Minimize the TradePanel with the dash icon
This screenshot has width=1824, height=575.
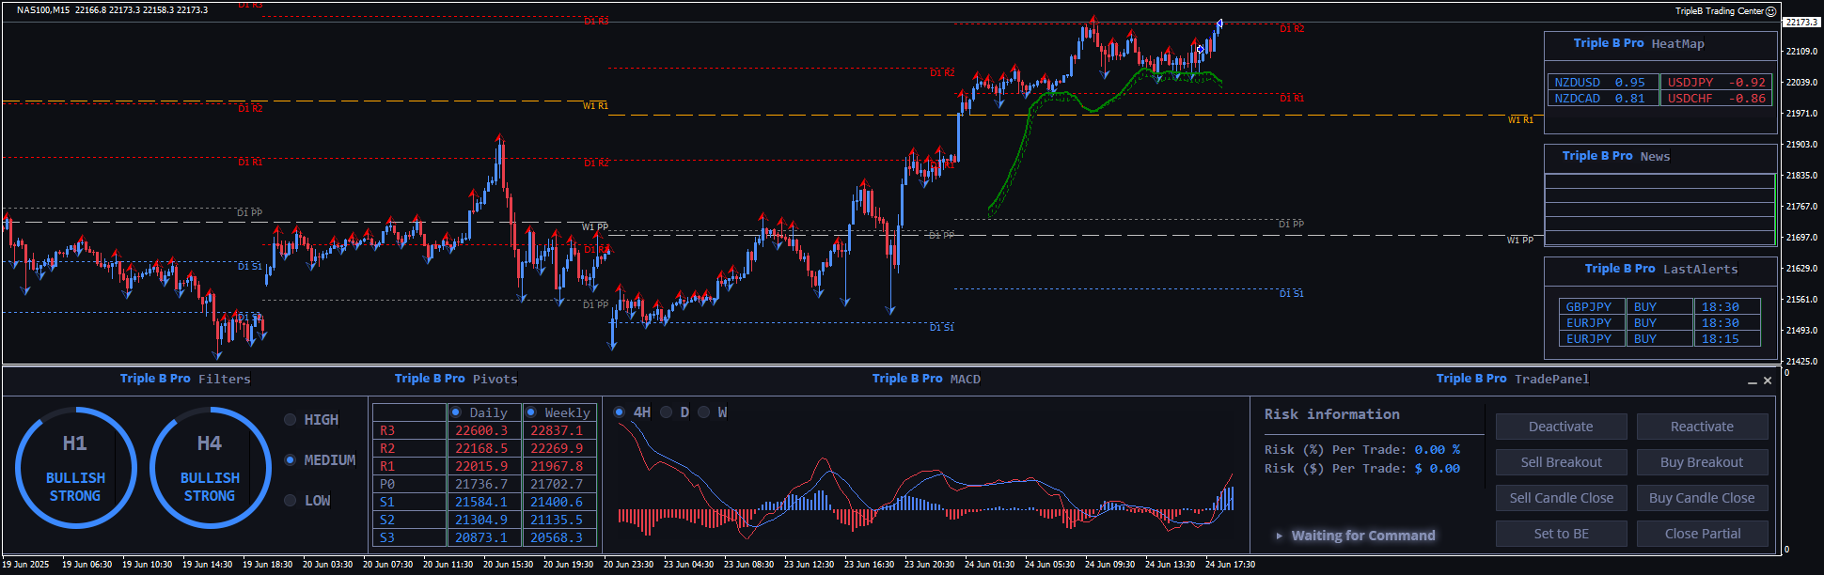(1752, 381)
